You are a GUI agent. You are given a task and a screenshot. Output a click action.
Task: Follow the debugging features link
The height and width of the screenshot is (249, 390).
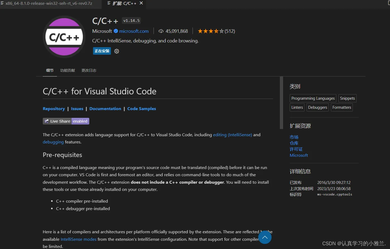53,142
